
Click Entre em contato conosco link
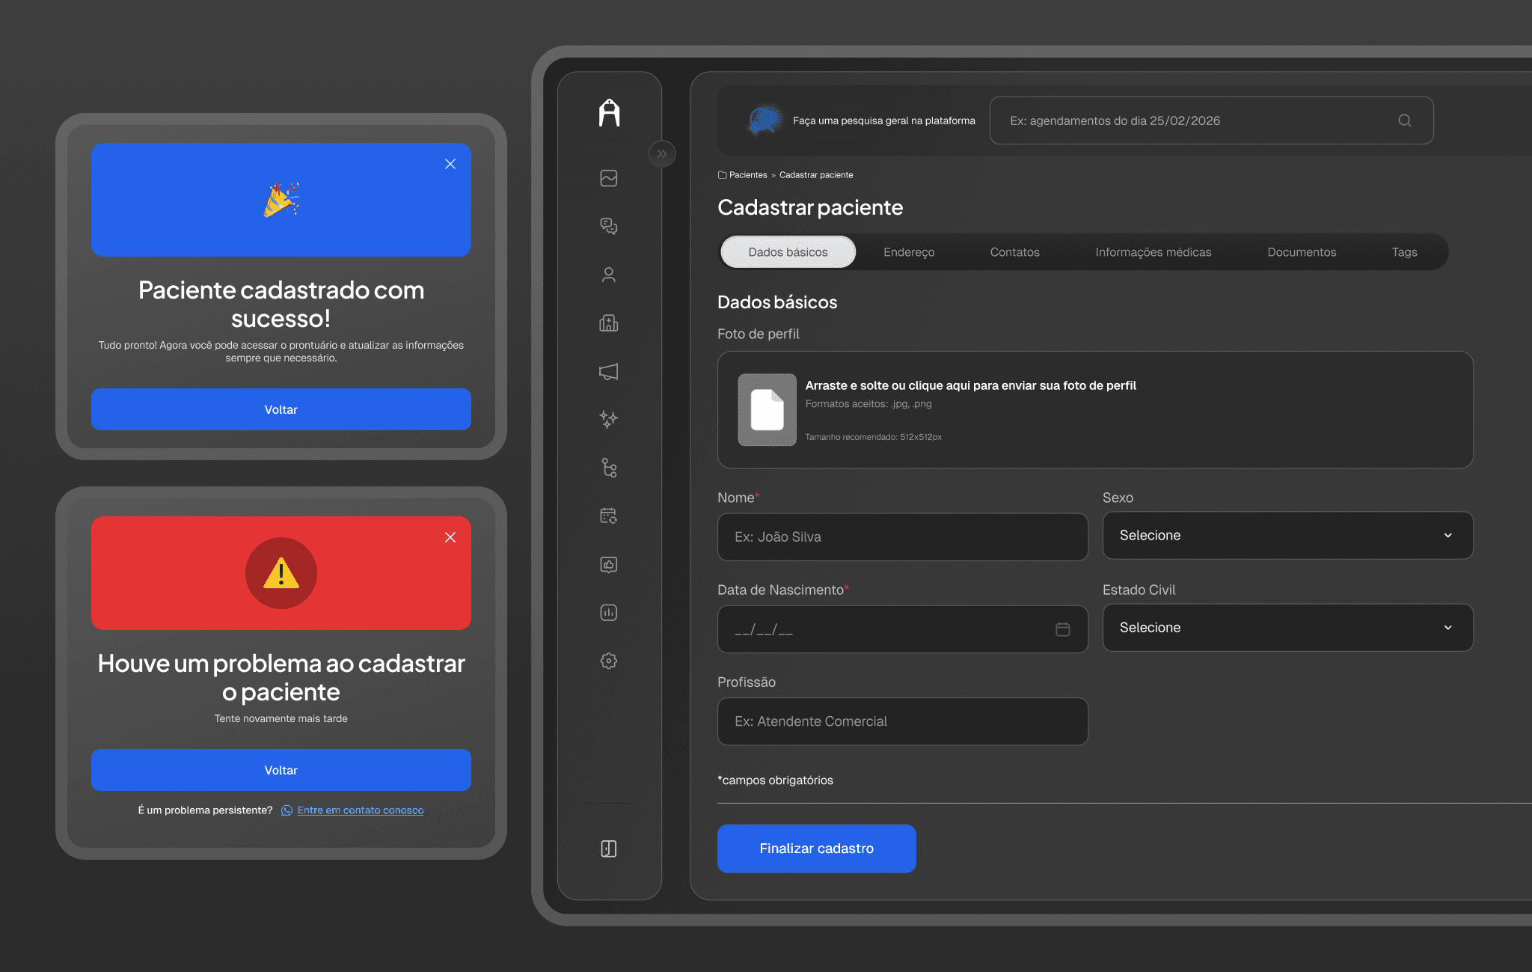tap(360, 810)
